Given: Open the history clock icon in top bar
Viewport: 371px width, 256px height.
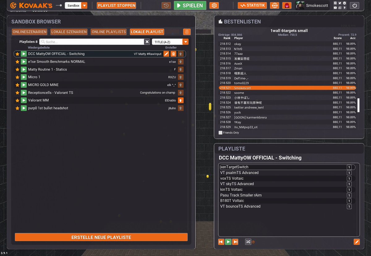Looking at the screenshot, I should coord(166,5).
